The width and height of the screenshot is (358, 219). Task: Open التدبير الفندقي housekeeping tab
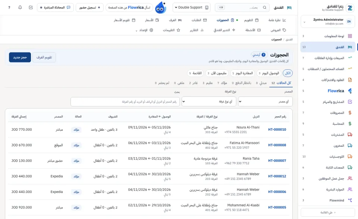click(224, 30)
